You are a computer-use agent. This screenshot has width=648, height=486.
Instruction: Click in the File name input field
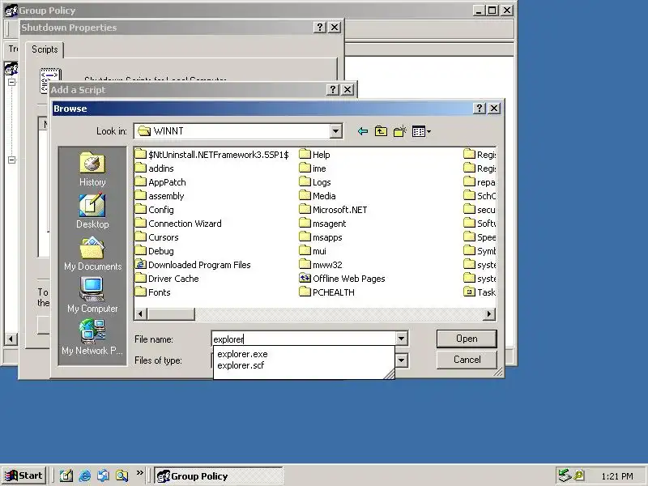(303, 339)
